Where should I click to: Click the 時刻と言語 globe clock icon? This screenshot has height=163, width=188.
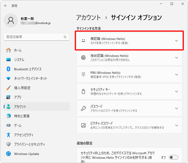coord(8,116)
